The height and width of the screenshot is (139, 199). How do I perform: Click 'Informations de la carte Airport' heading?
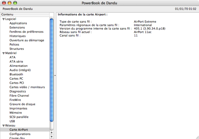(x=82, y=15)
